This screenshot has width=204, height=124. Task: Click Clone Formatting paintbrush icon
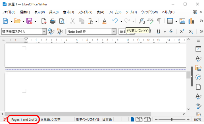[104, 21]
